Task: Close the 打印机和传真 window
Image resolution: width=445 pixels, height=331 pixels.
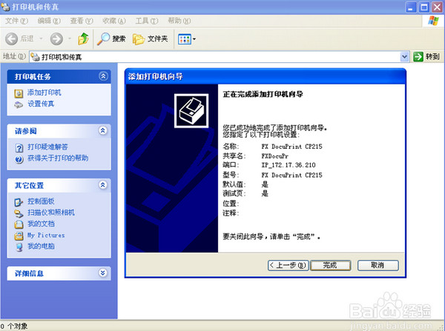Action: (x=438, y=7)
